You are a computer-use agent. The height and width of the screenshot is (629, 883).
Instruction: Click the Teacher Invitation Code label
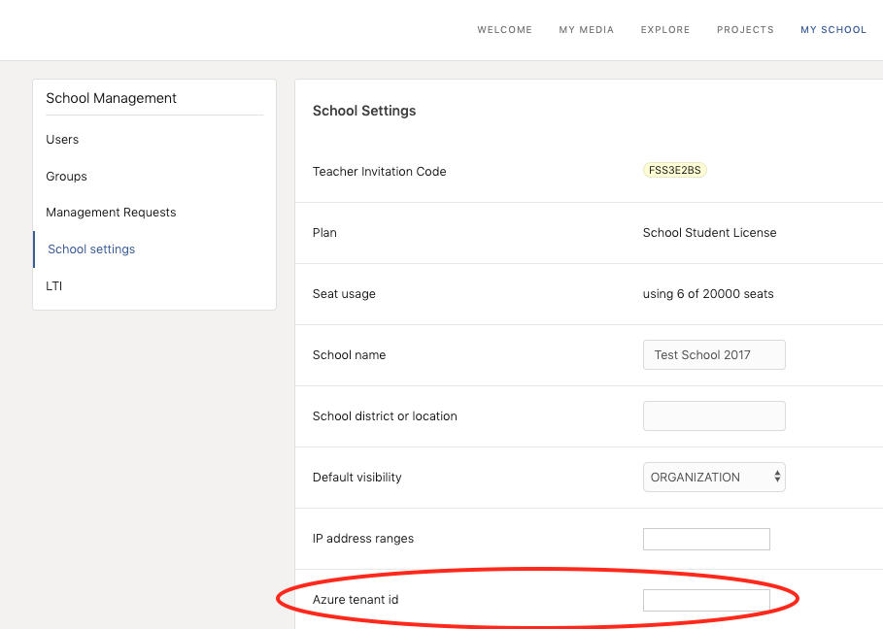click(380, 172)
